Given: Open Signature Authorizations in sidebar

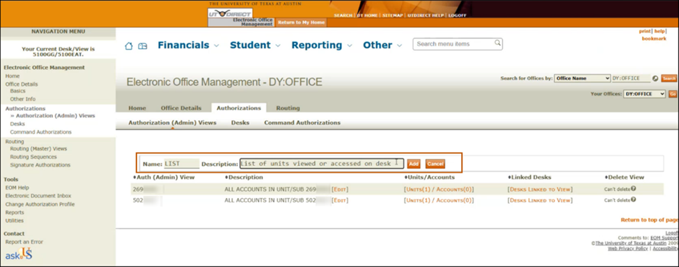Looking at the screenshot, I should pyautogui.click(x=40, y=165).
